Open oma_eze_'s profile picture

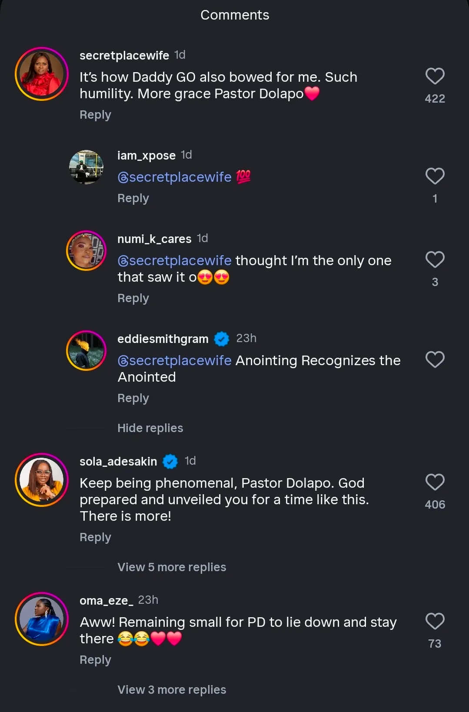[x=42, y=619]
